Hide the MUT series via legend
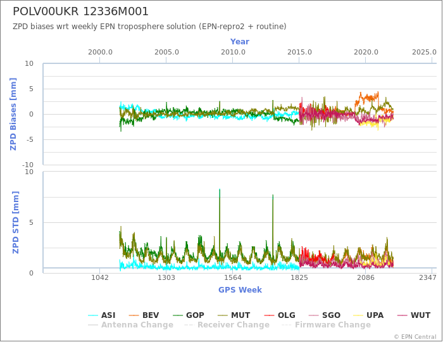 click(234, 315)
